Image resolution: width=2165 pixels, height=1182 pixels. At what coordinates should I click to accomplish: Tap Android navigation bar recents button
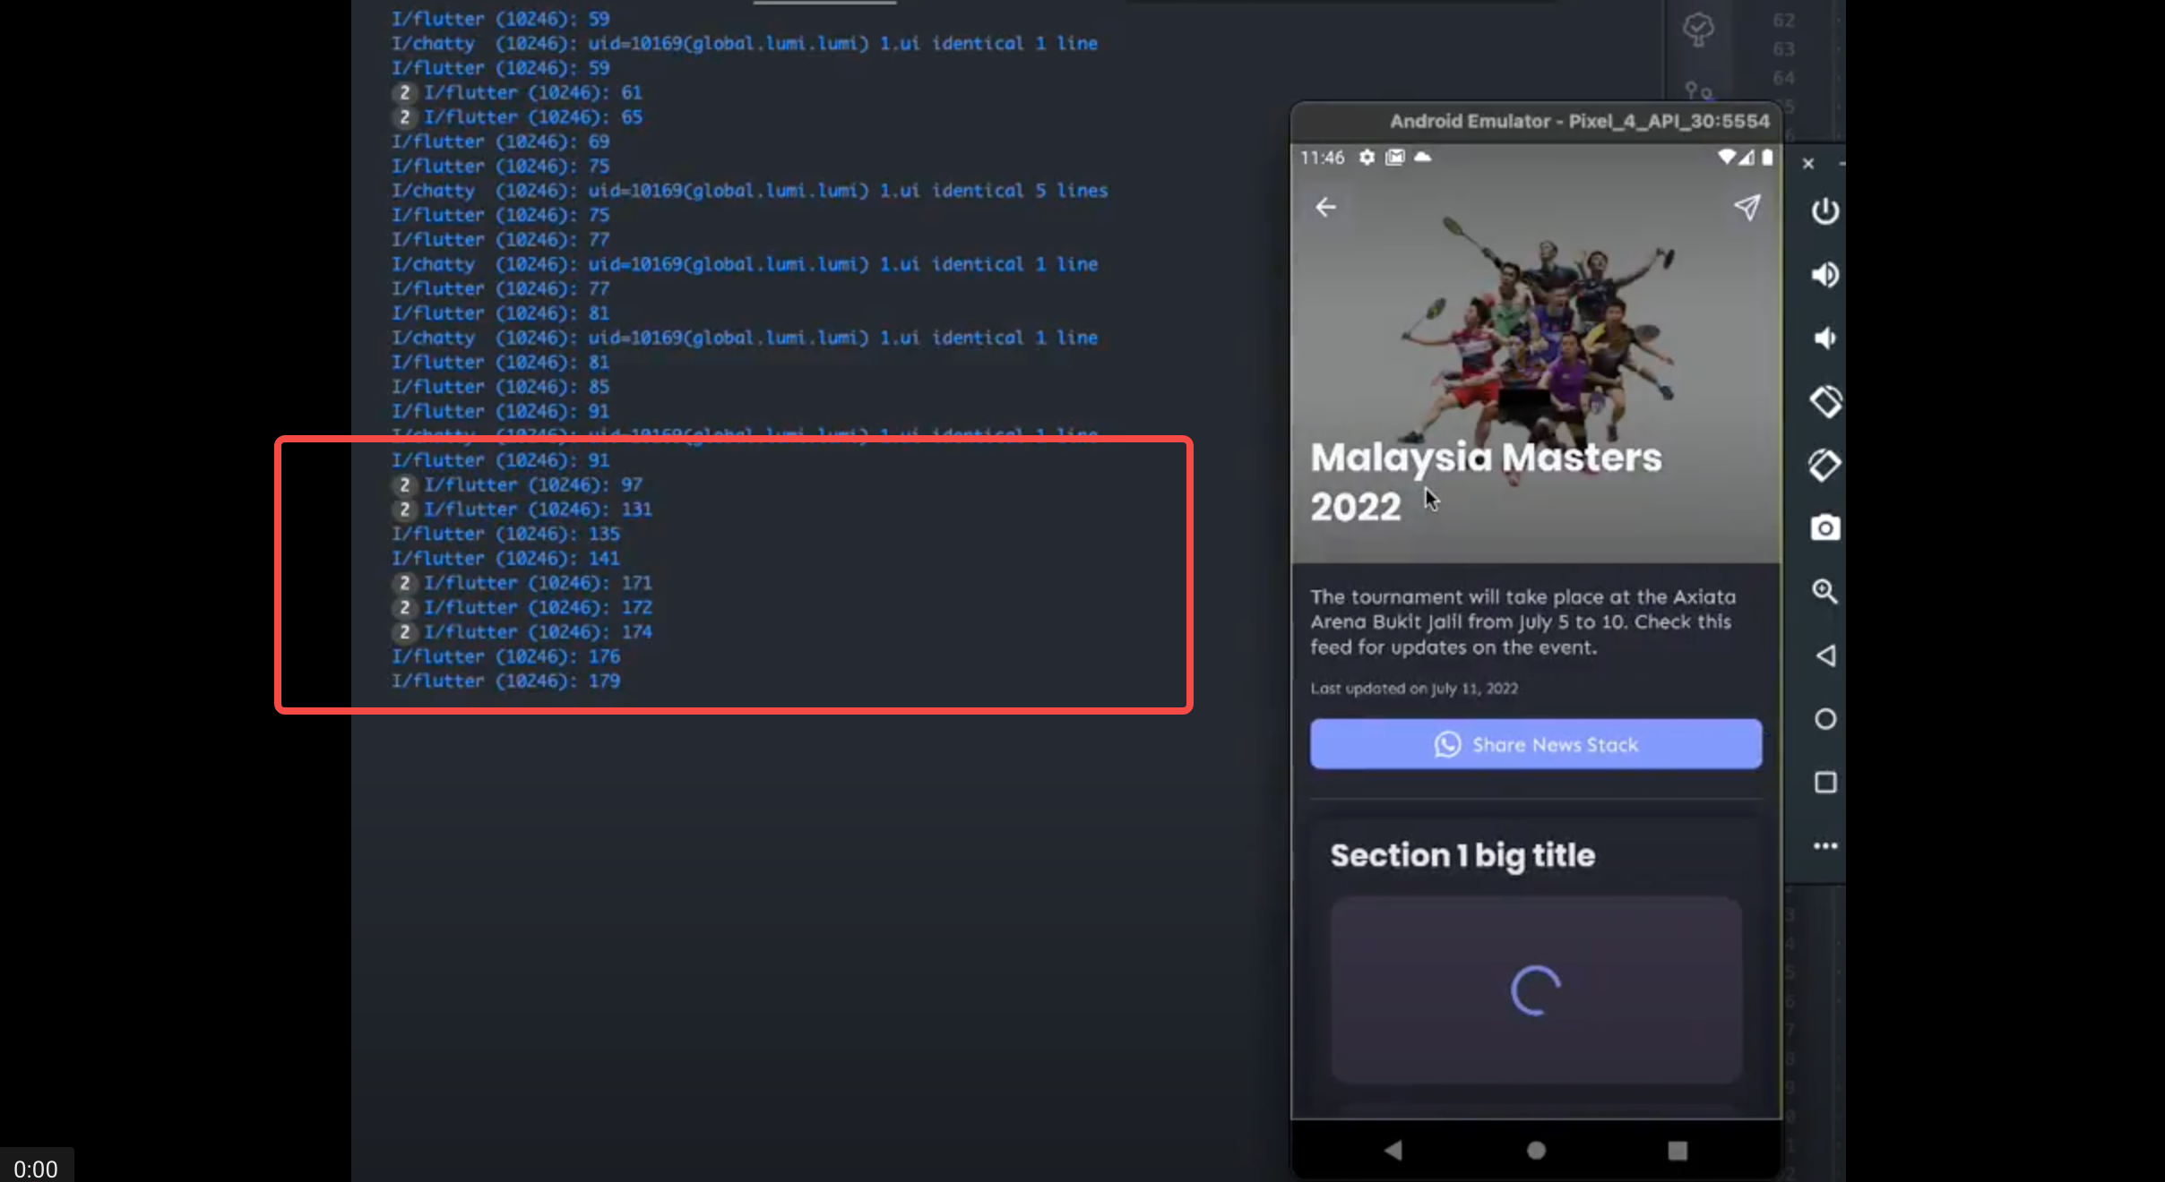(1678, 1150)
